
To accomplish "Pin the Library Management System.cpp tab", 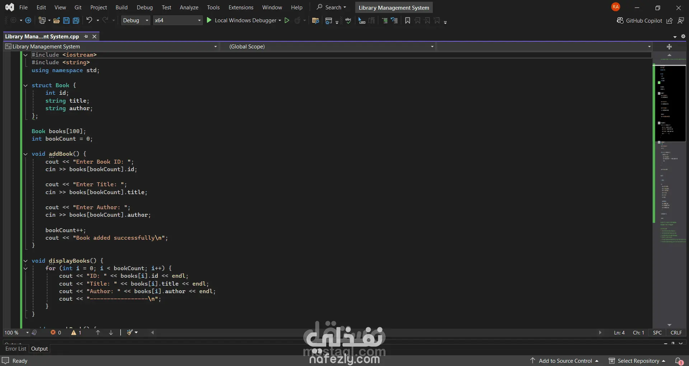I will 86,37.
